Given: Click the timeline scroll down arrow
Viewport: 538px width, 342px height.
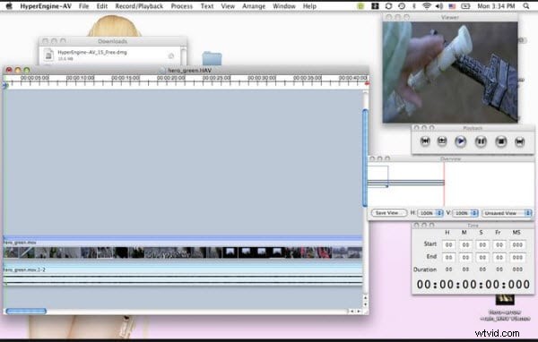Looking at the screenshot, I should point(365,304).
